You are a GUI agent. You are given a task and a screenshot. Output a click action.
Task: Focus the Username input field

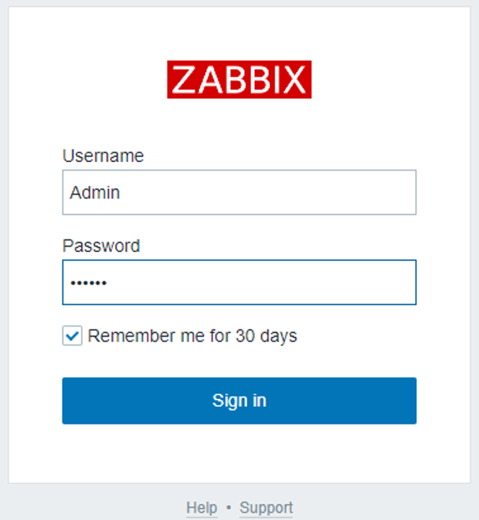tap(239, 192)
